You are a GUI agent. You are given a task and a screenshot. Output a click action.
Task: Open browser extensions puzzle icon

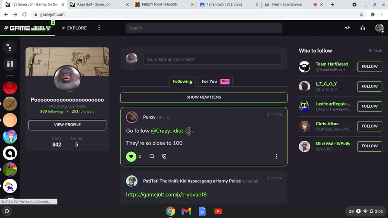click(x=372, y=15)
